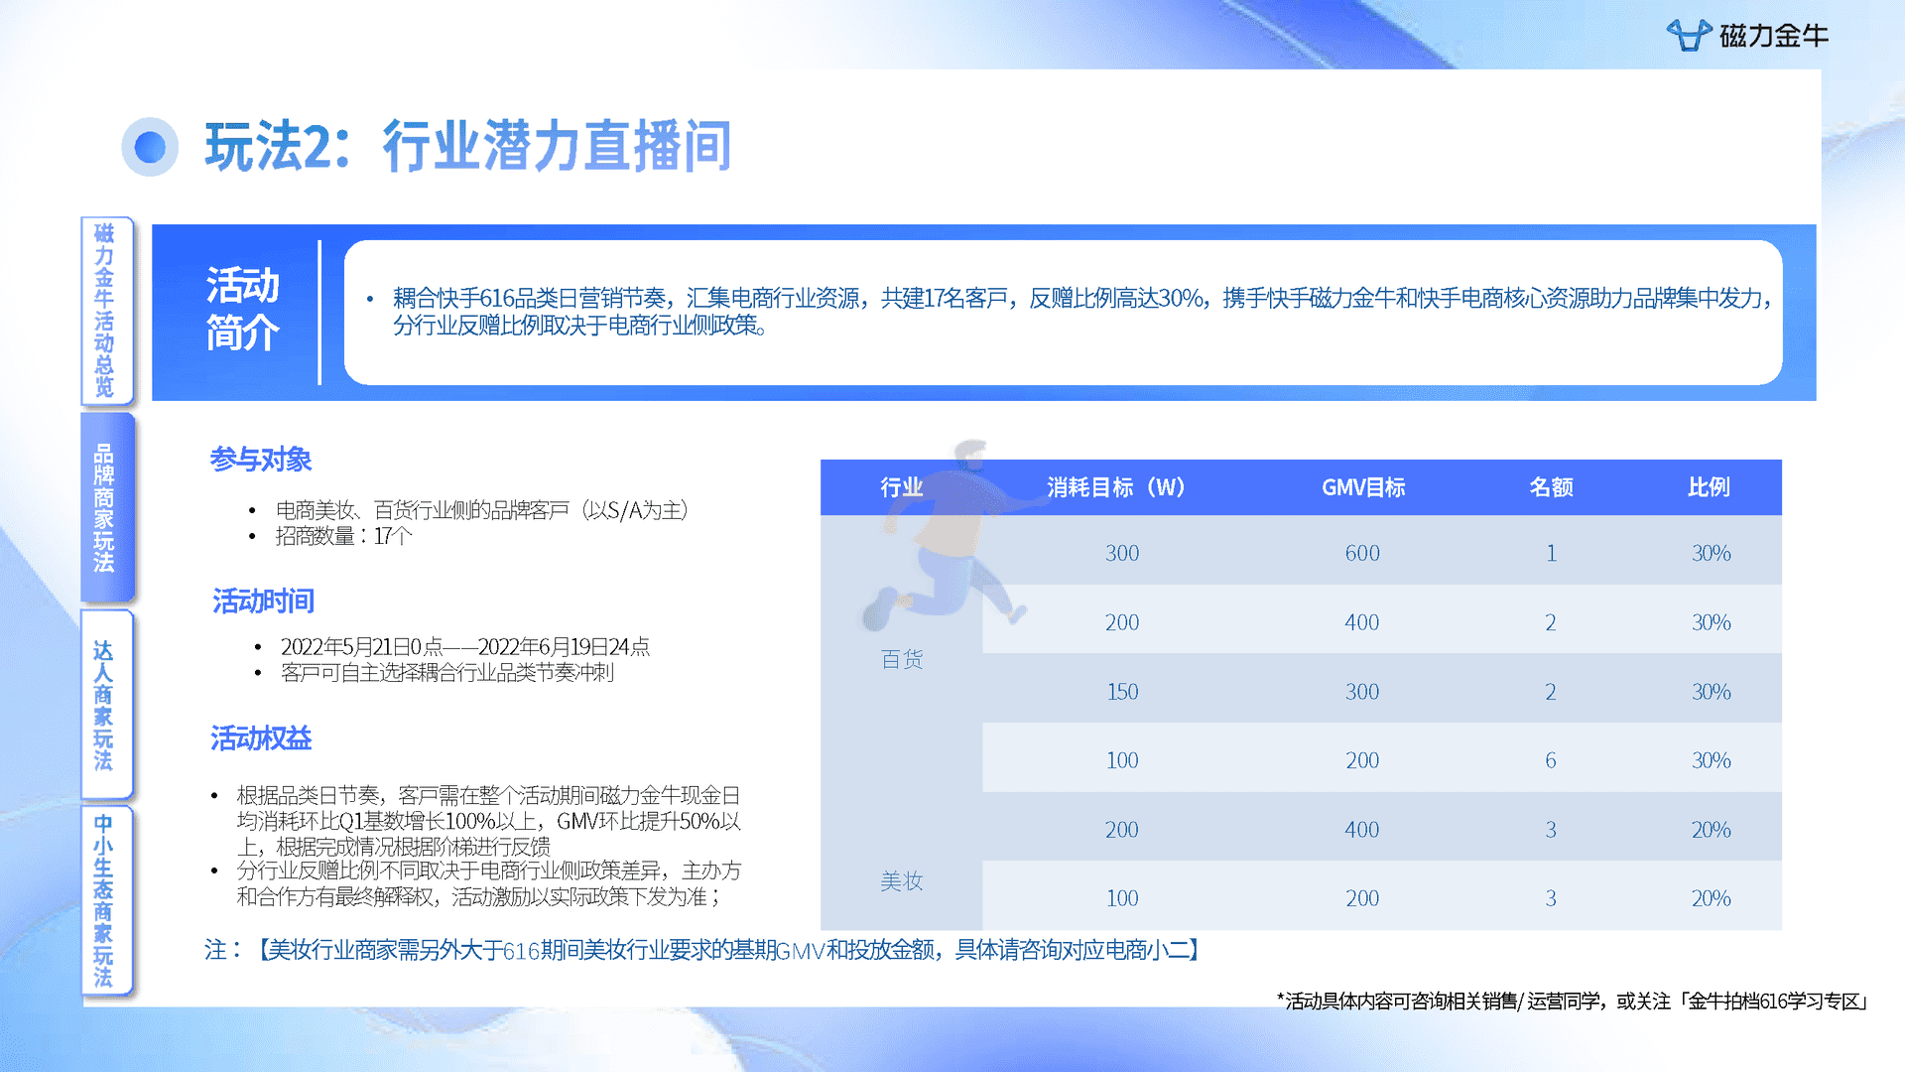Click the 消耗目标 value 150 cell
This screenshot has width=1905, height=1072.
[x=1122, y=692]
